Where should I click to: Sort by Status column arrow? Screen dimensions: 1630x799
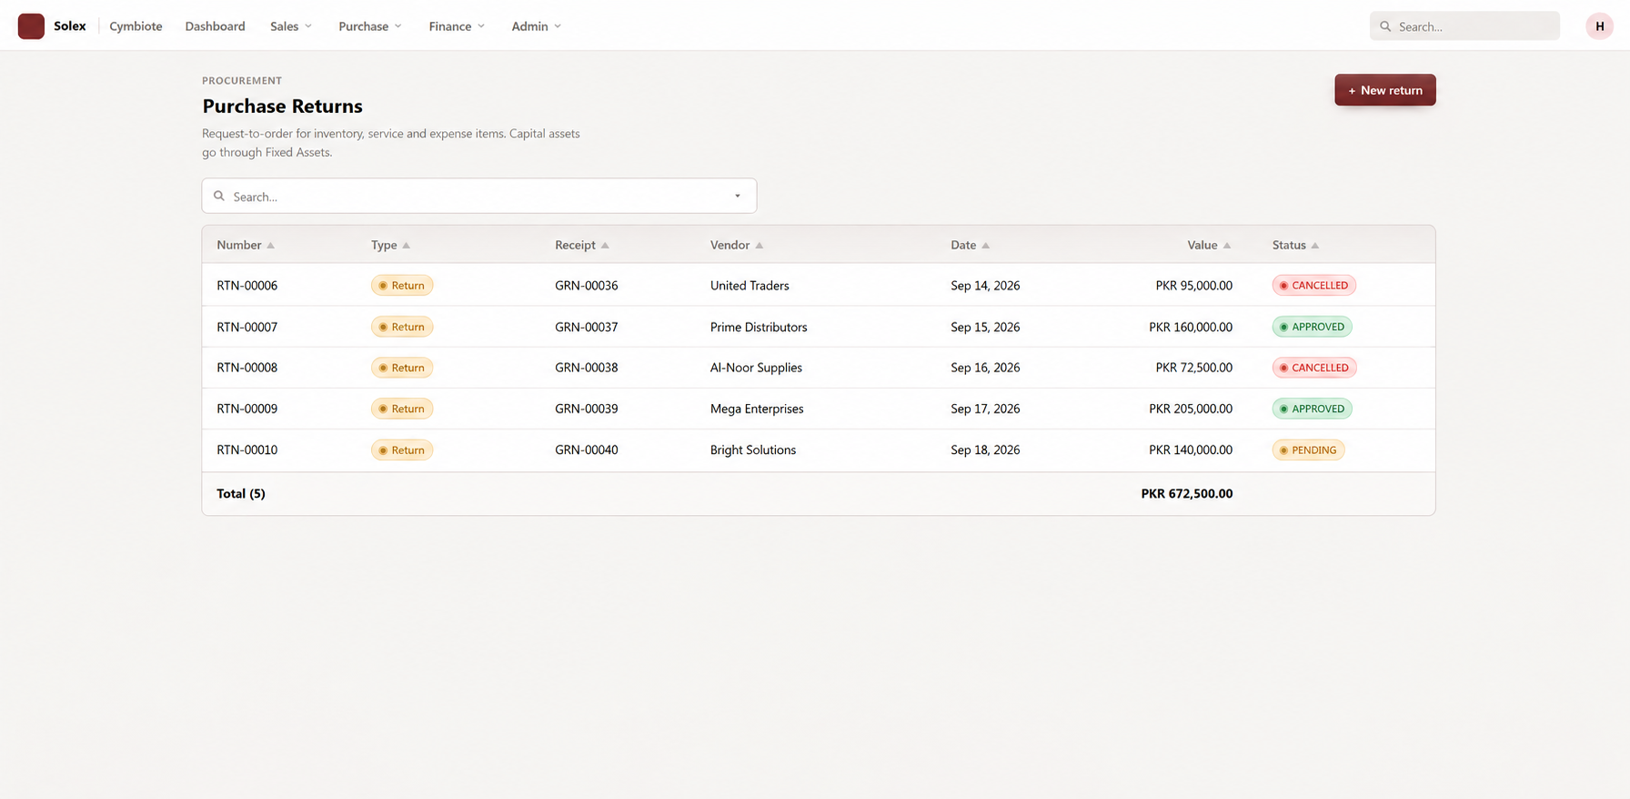click(1315, 246)
